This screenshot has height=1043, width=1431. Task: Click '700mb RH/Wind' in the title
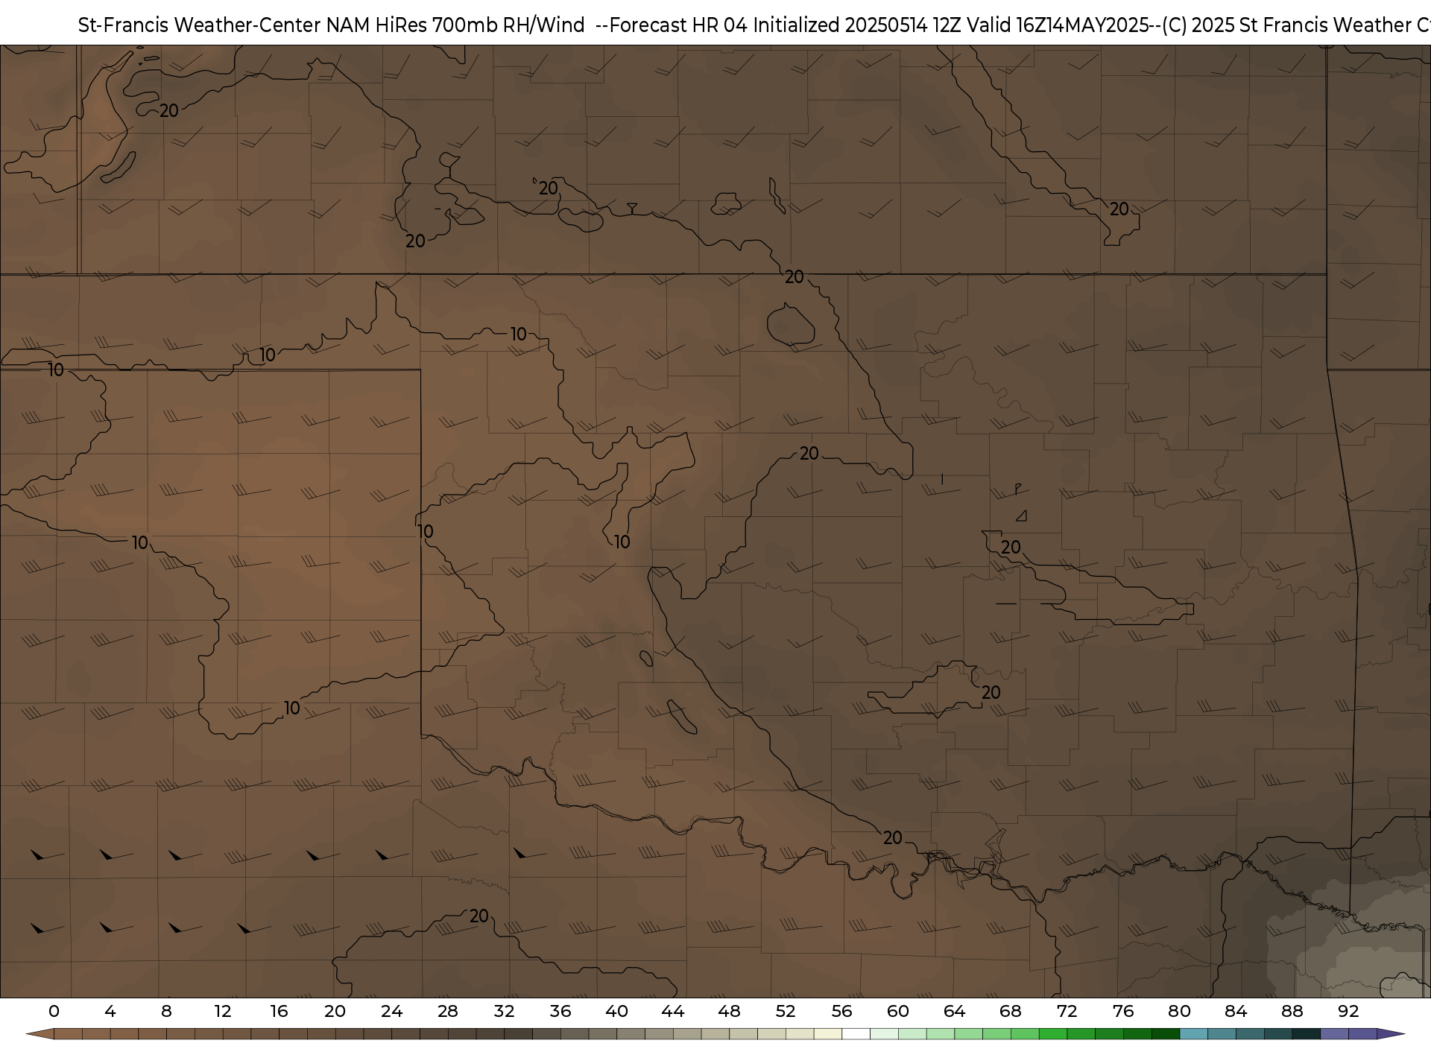(508, 25)
